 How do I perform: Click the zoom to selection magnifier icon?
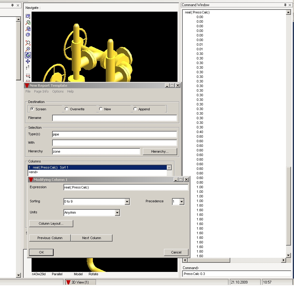tap(28, 22)
